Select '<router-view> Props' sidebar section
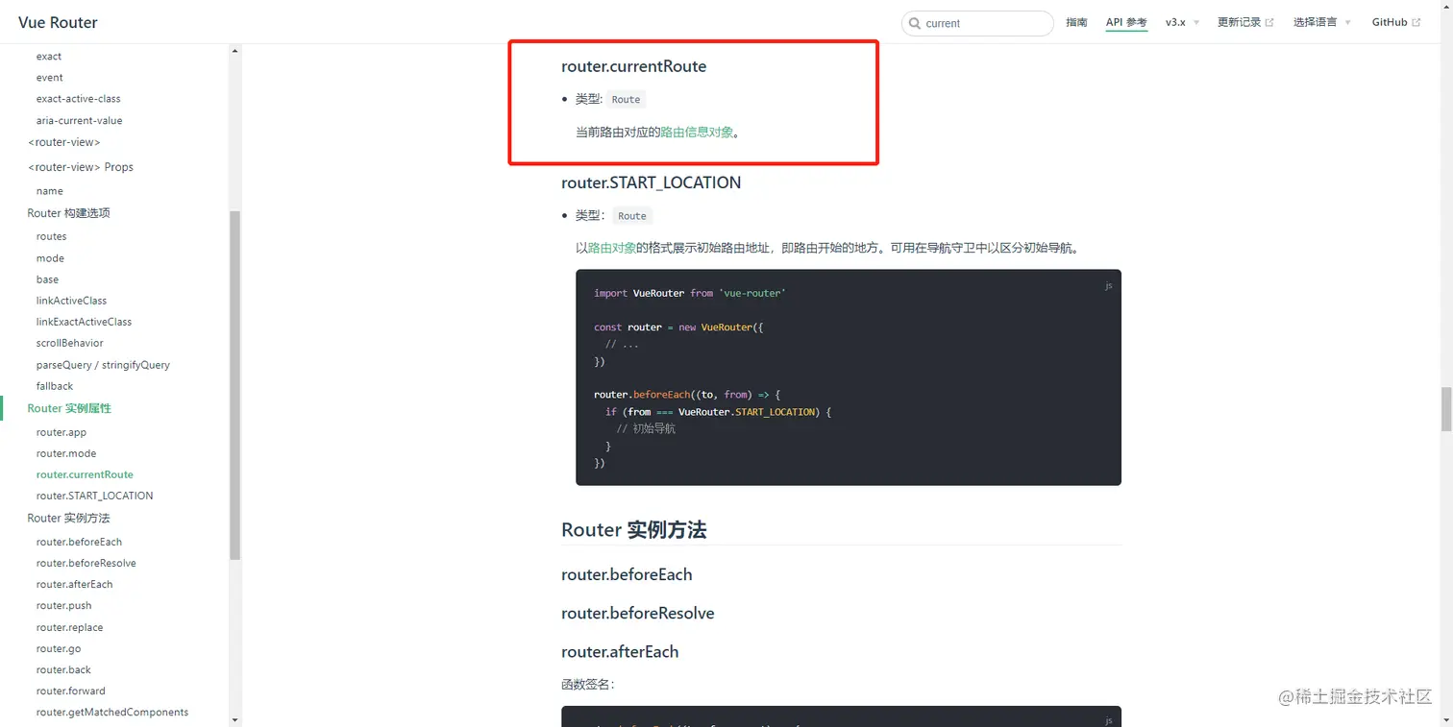The height and width of the screenshot is (727, 1453). (81, 167)
